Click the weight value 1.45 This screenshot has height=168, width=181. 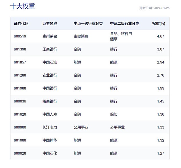point(161,101)
